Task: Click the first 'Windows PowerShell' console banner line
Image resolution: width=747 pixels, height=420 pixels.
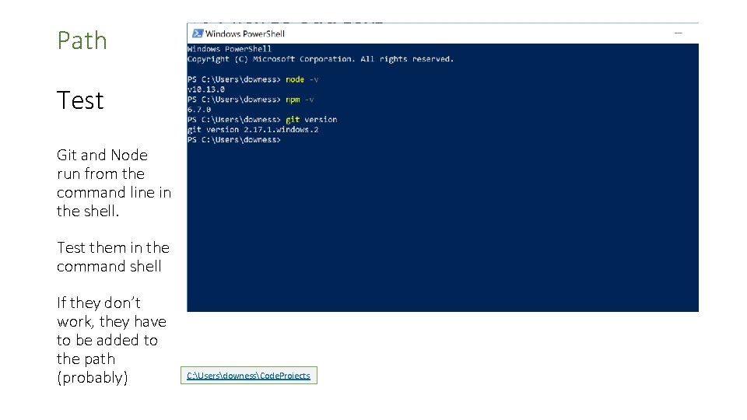Action: pyautogui.click(x=229, y=49)
